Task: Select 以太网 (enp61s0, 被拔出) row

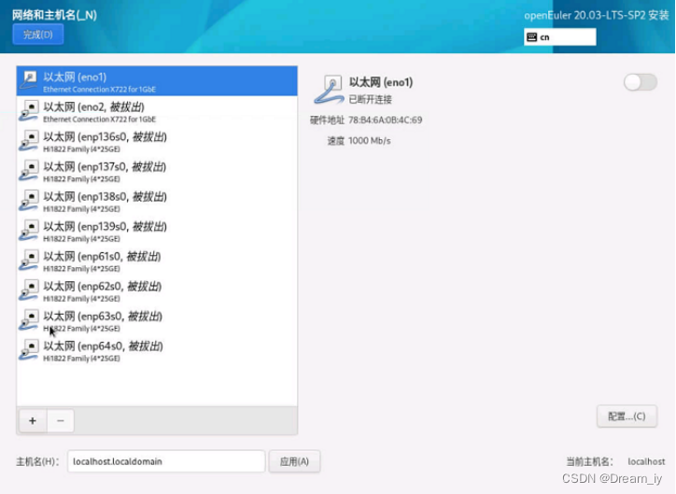Action: pyautogui.click(x=157, y=261)
